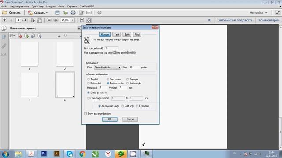Click the zoom in plus icon
This screenshot has width=282, height=158.
(56, 20)
